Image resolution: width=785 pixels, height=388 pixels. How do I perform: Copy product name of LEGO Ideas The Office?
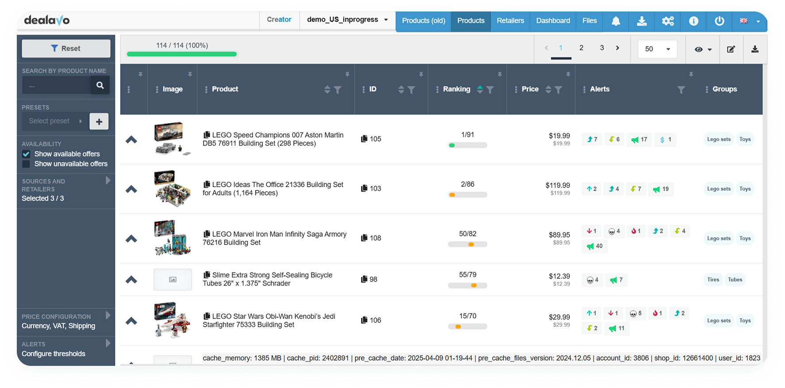tap(207, 184)
